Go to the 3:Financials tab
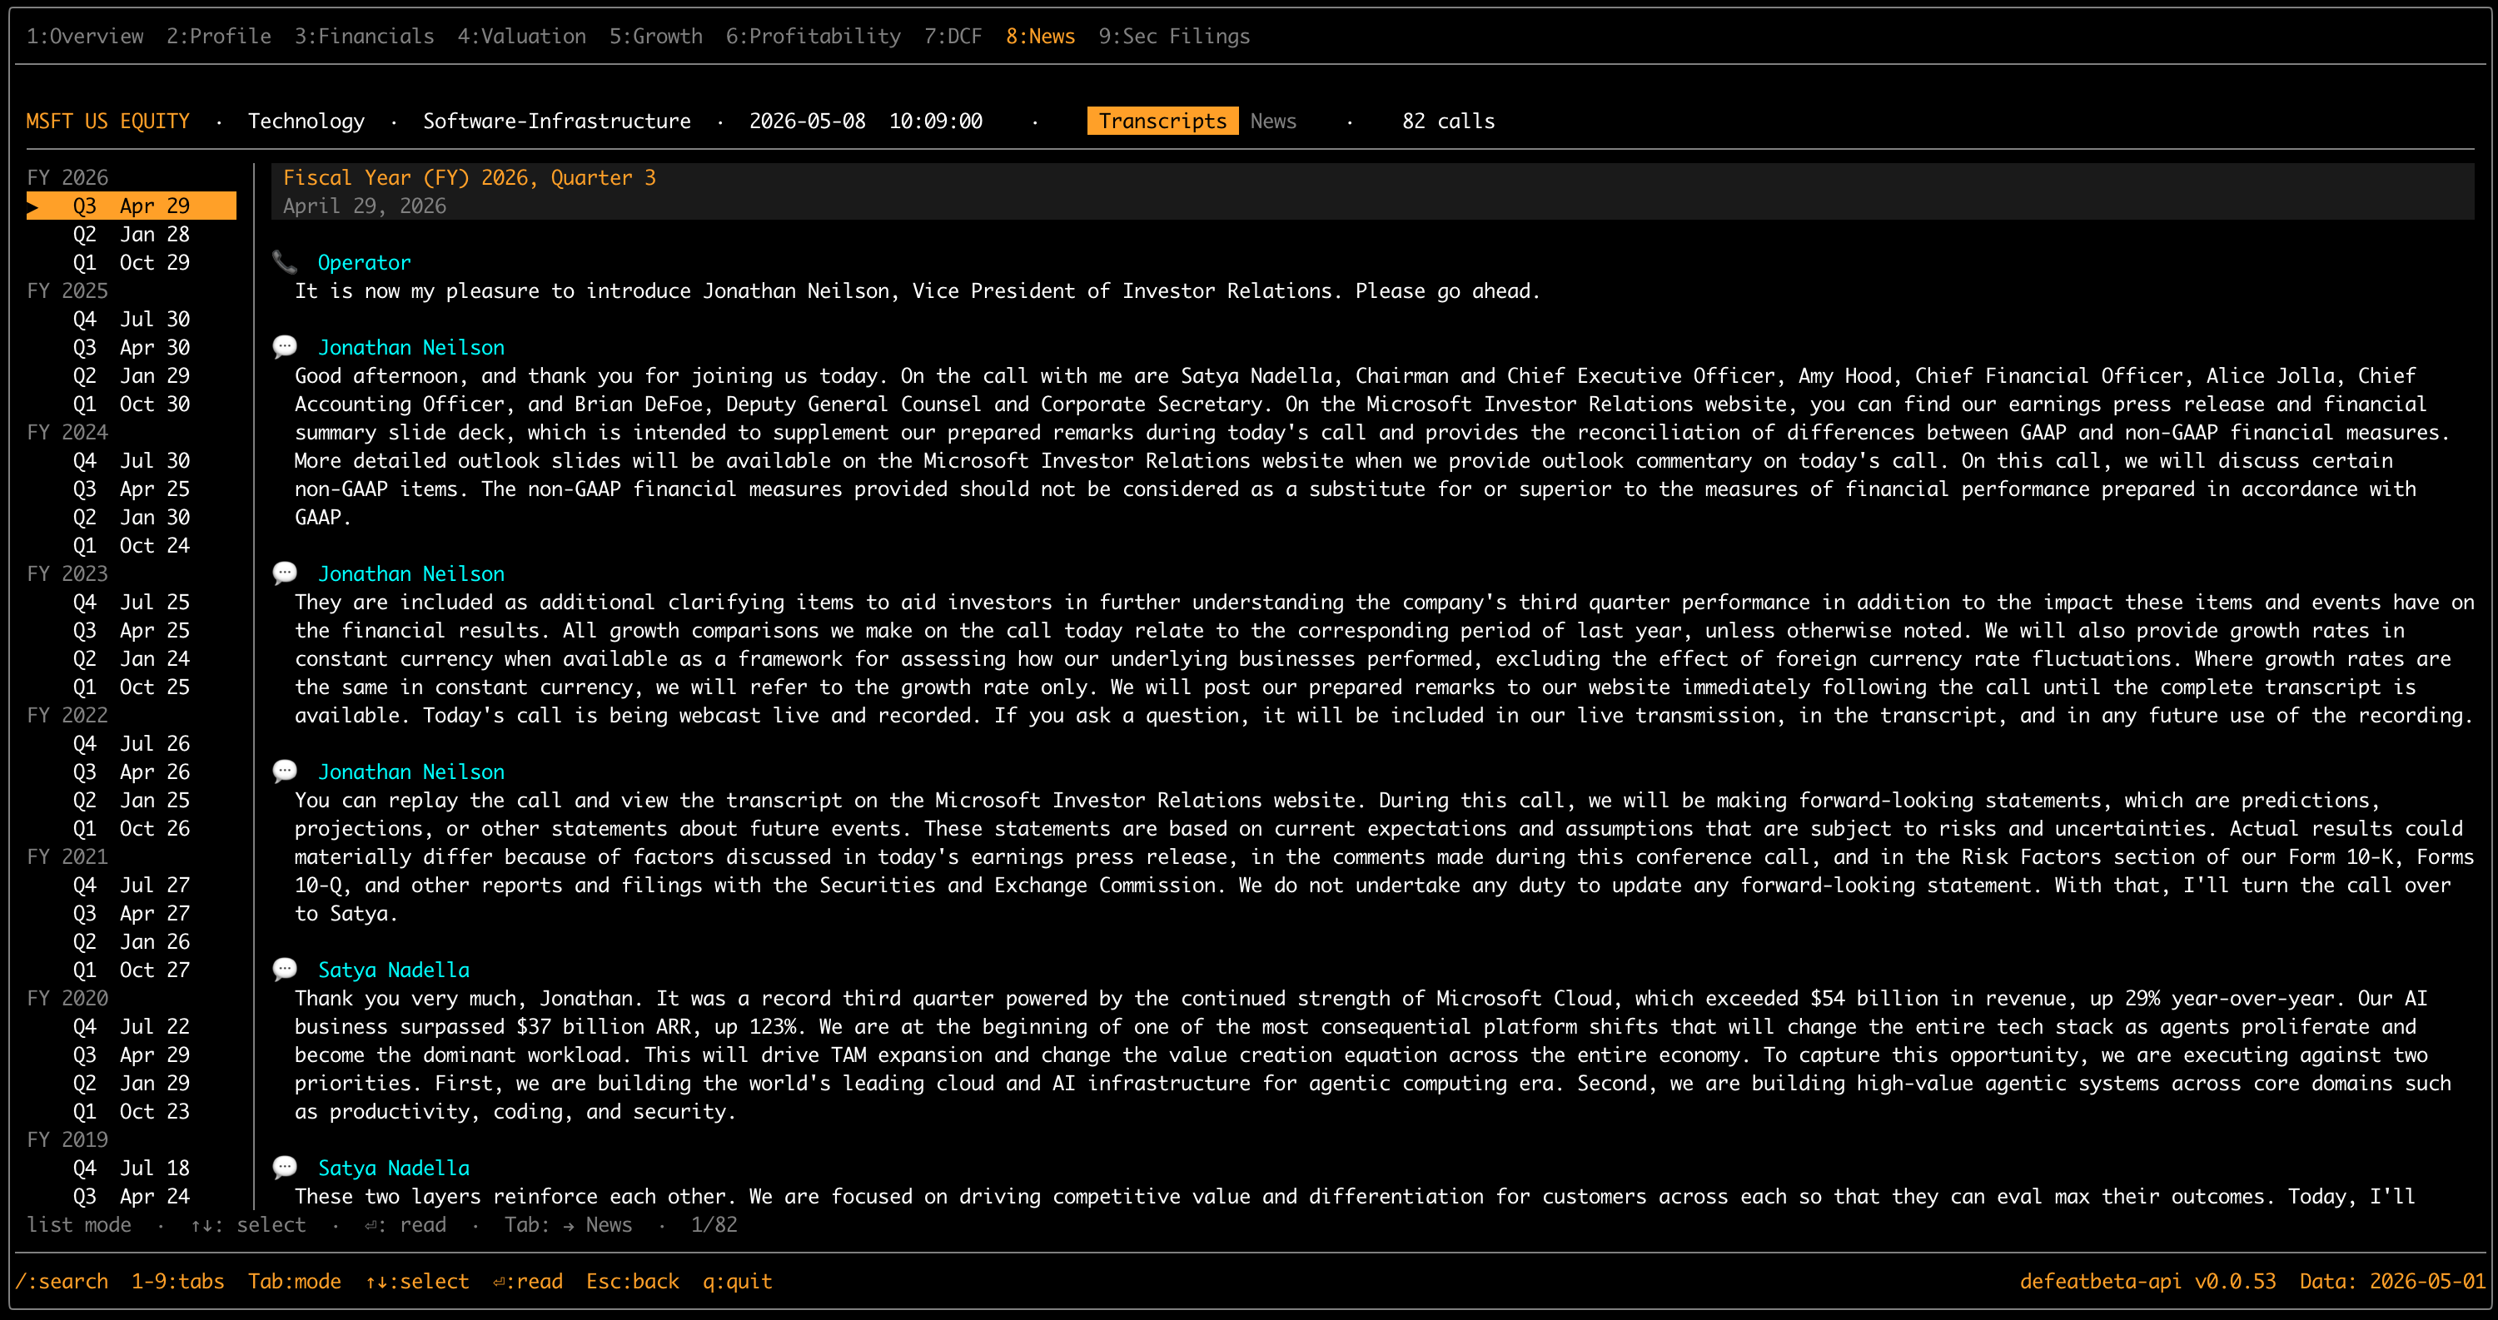 (364, 36)
